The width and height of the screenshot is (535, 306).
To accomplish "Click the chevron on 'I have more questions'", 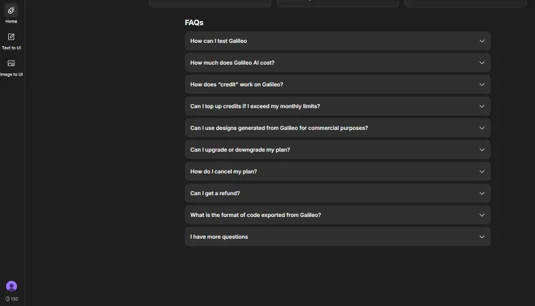I will click(x=482, y=237).
